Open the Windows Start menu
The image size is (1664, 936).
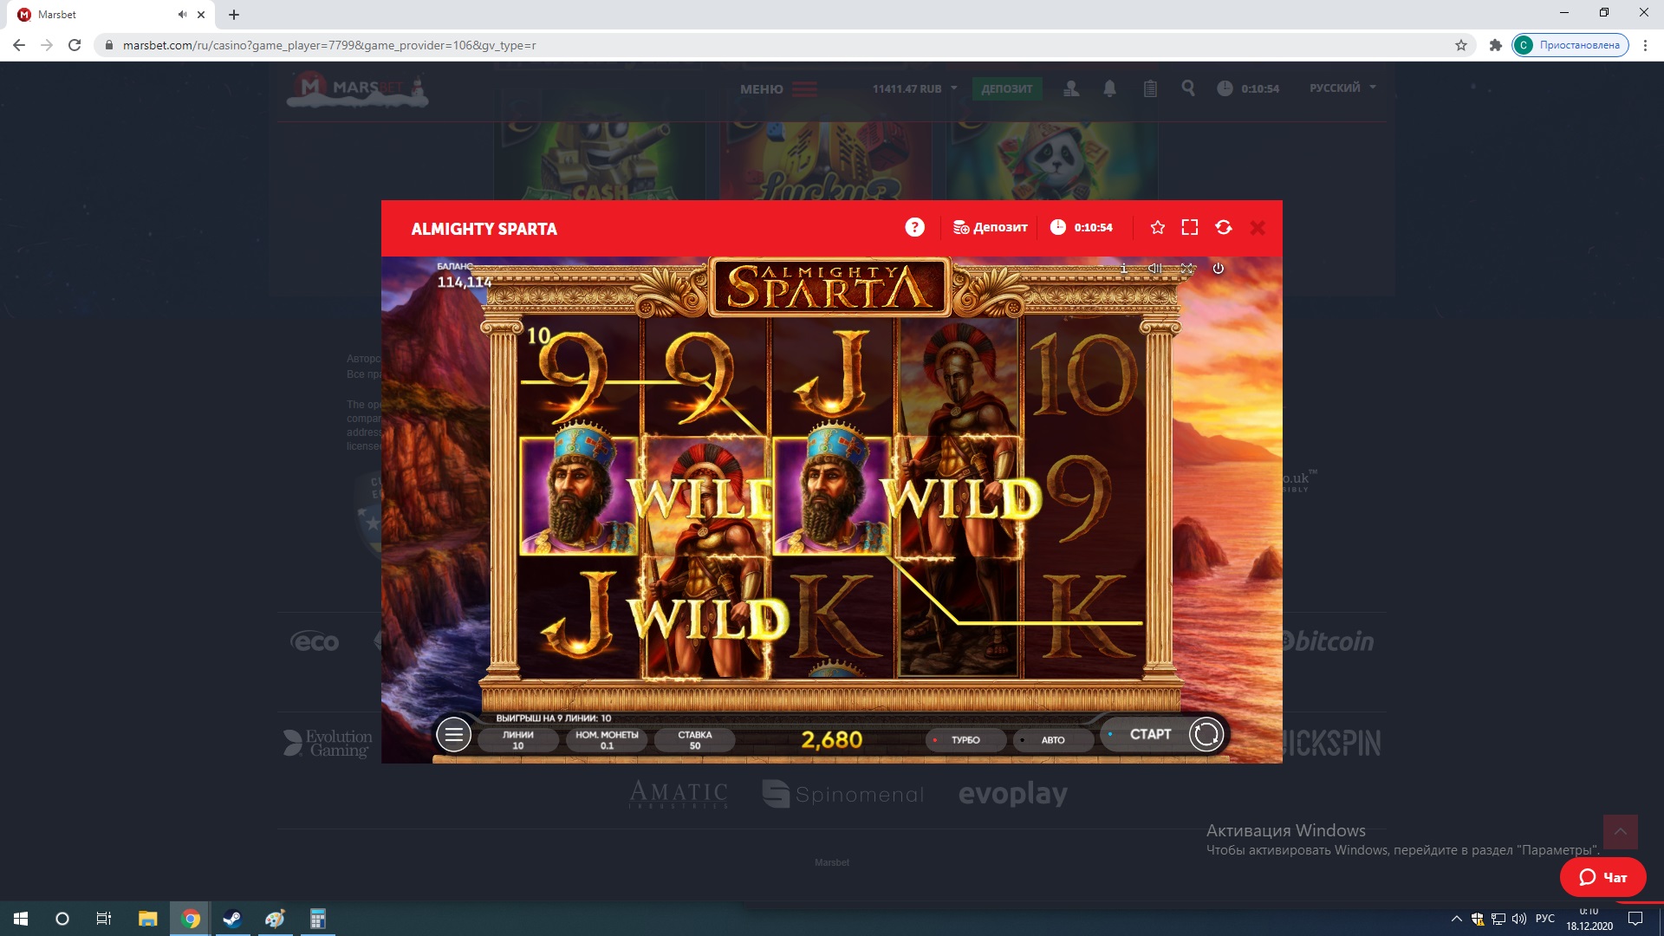point(21,919)
